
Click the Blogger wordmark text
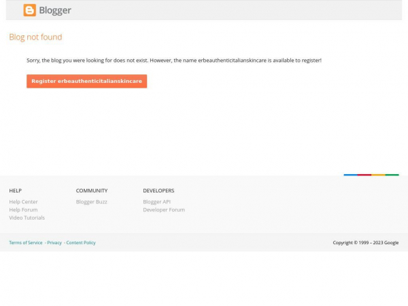tap(55, 10)
